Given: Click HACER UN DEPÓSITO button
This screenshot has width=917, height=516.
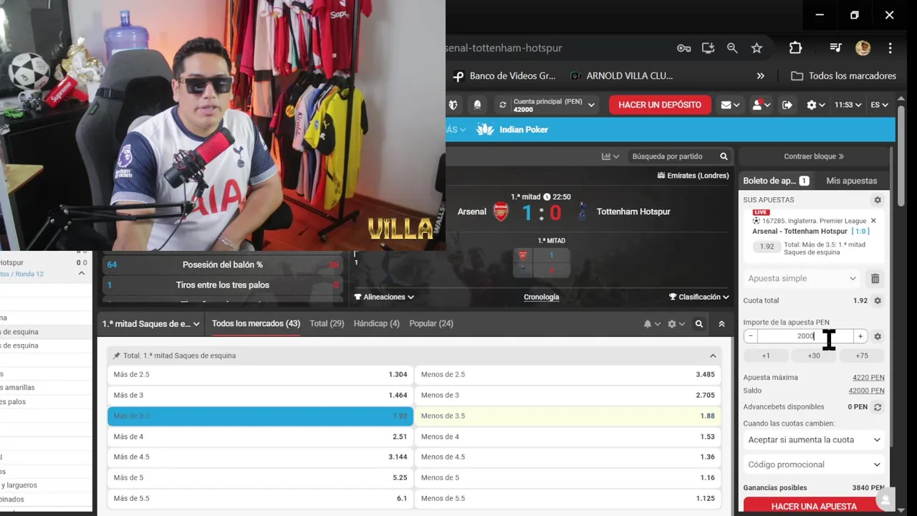Looking at the screenshot, I should pyautogui.click(x=660, y=105).
